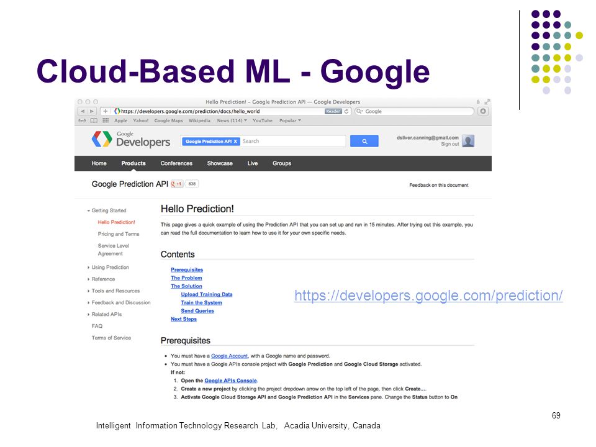Click the browser forward arrow button

tap(92, 111)
